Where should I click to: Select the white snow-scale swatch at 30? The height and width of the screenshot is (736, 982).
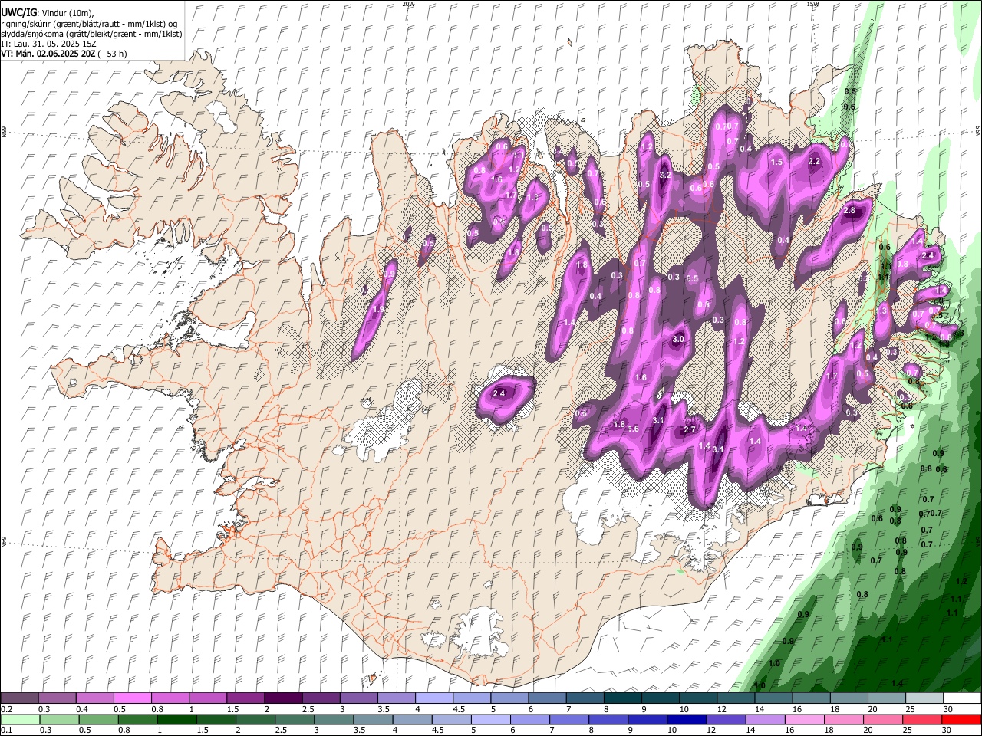coord(963,698)
